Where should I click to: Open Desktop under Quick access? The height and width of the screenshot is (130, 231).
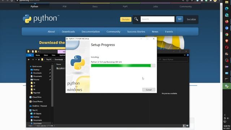coord(35,70)
